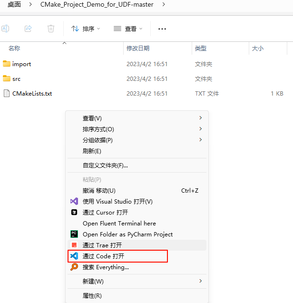This screenshot has height=303, width=293.
Task: Click the PyCharm icon in context menu
Action: pos(74,235)
